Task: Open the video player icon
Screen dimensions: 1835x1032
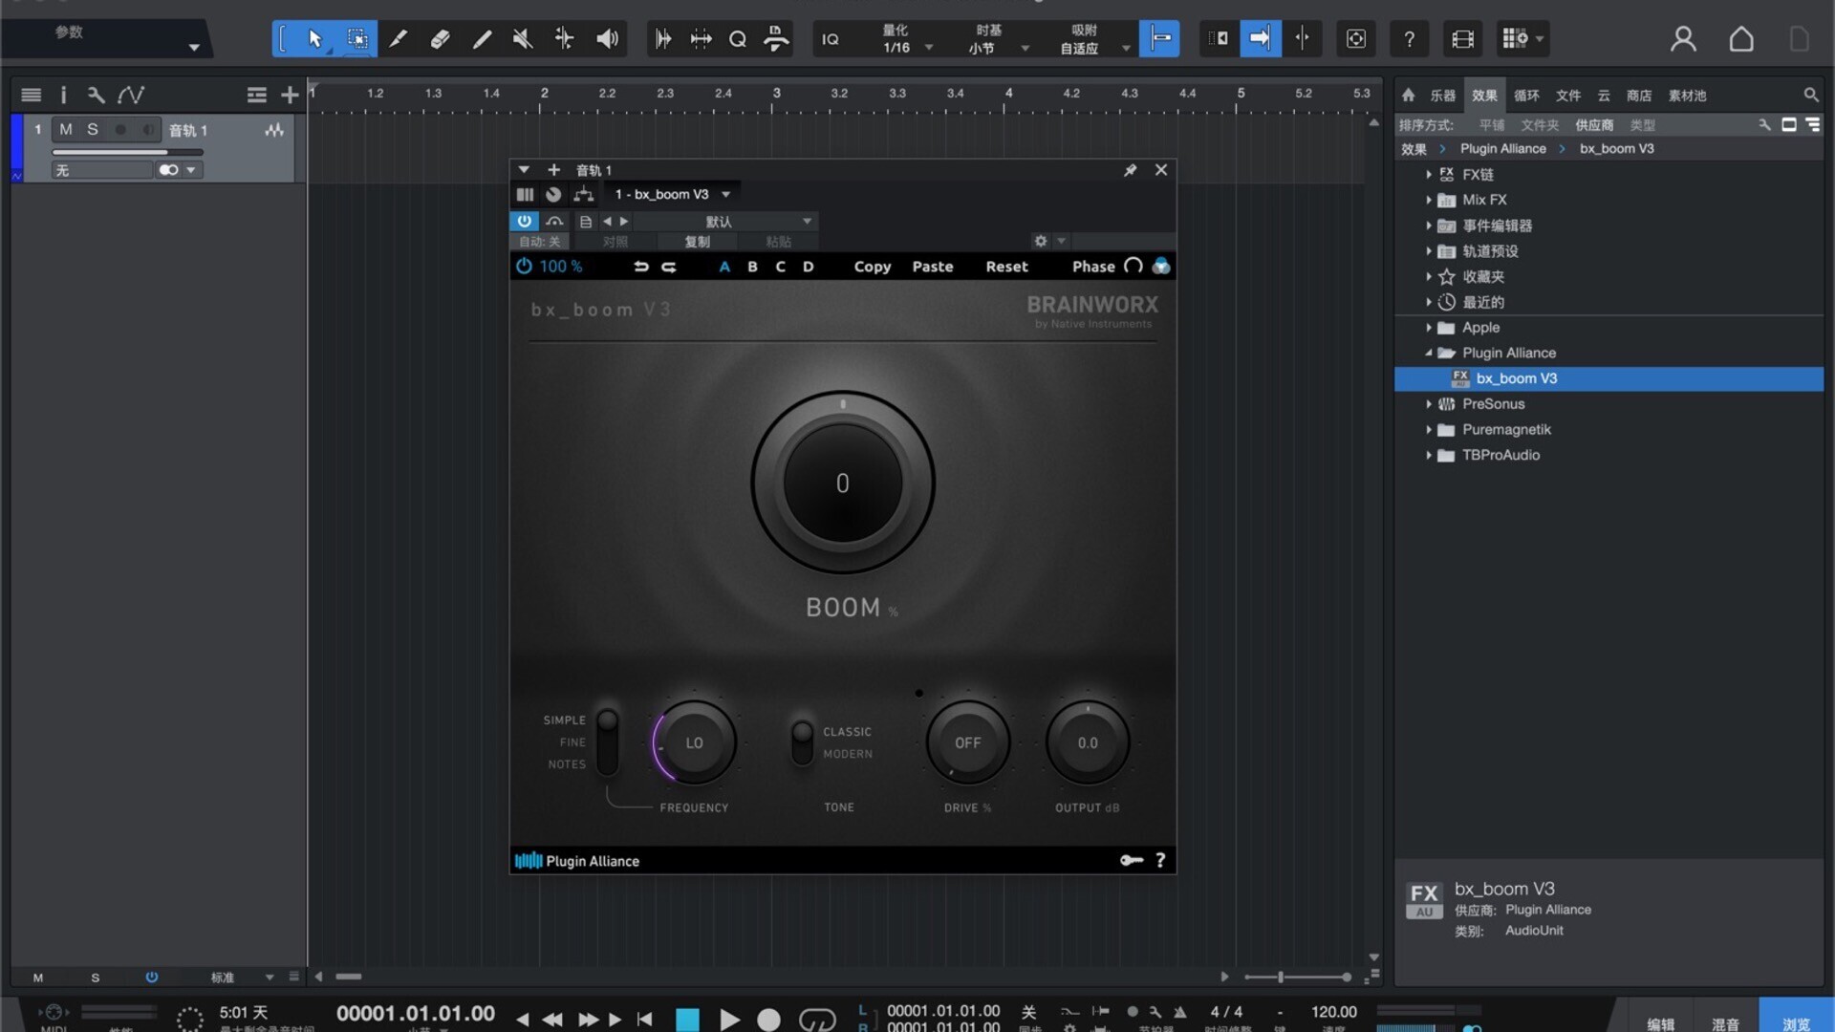Action: click(1462, 39)
